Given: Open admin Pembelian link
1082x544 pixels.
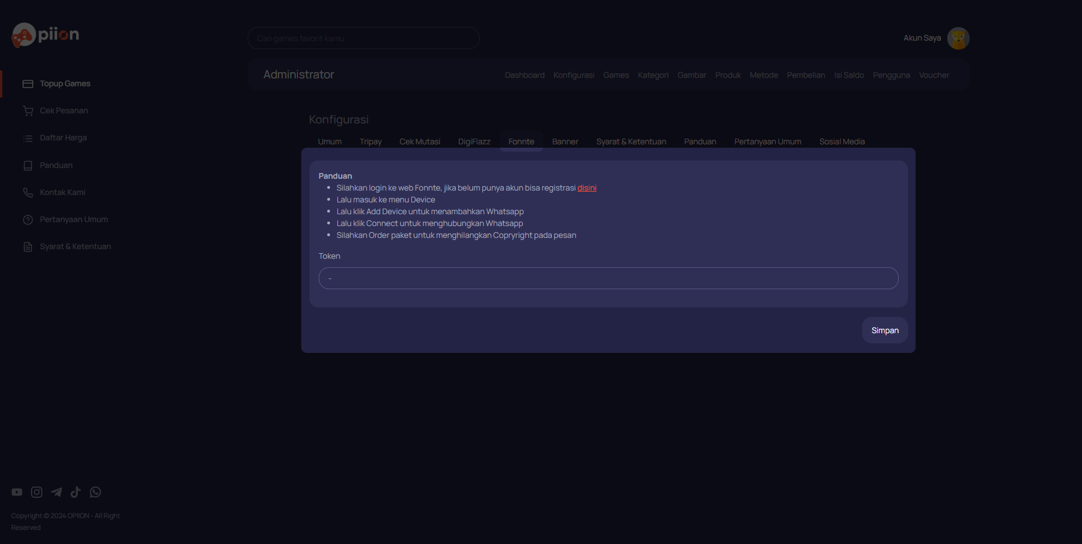Looking at the screenshot, I should (x=806, y=75).
